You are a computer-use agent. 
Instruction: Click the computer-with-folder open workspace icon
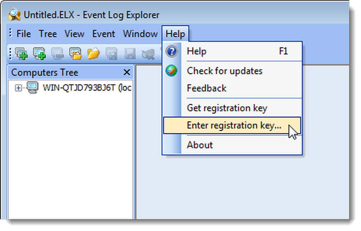75,54
